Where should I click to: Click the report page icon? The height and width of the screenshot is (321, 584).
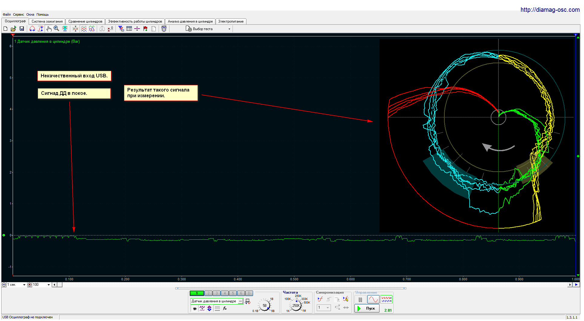154,29
